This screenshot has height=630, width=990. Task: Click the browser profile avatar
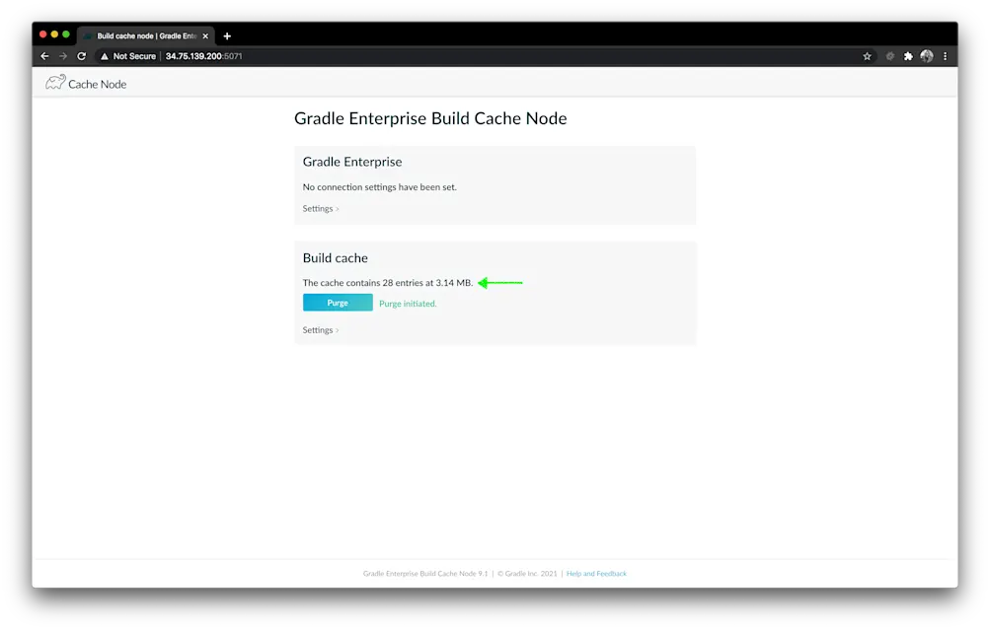[926, 56]
